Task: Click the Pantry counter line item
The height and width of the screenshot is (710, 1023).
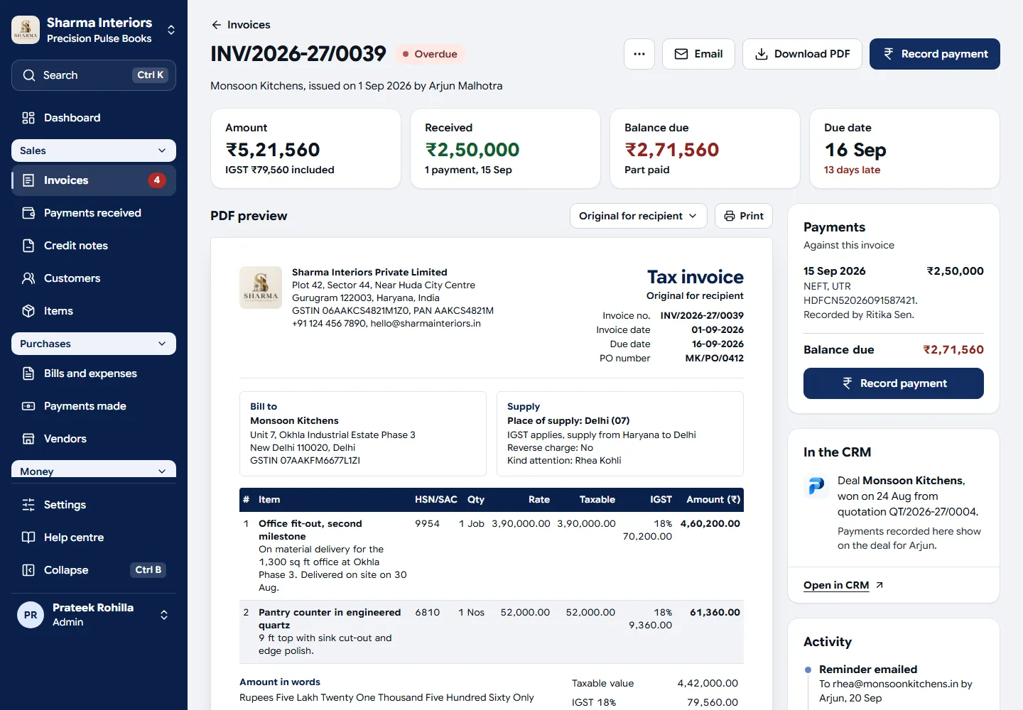Action: pyautogui.click(x=492, y=632)
